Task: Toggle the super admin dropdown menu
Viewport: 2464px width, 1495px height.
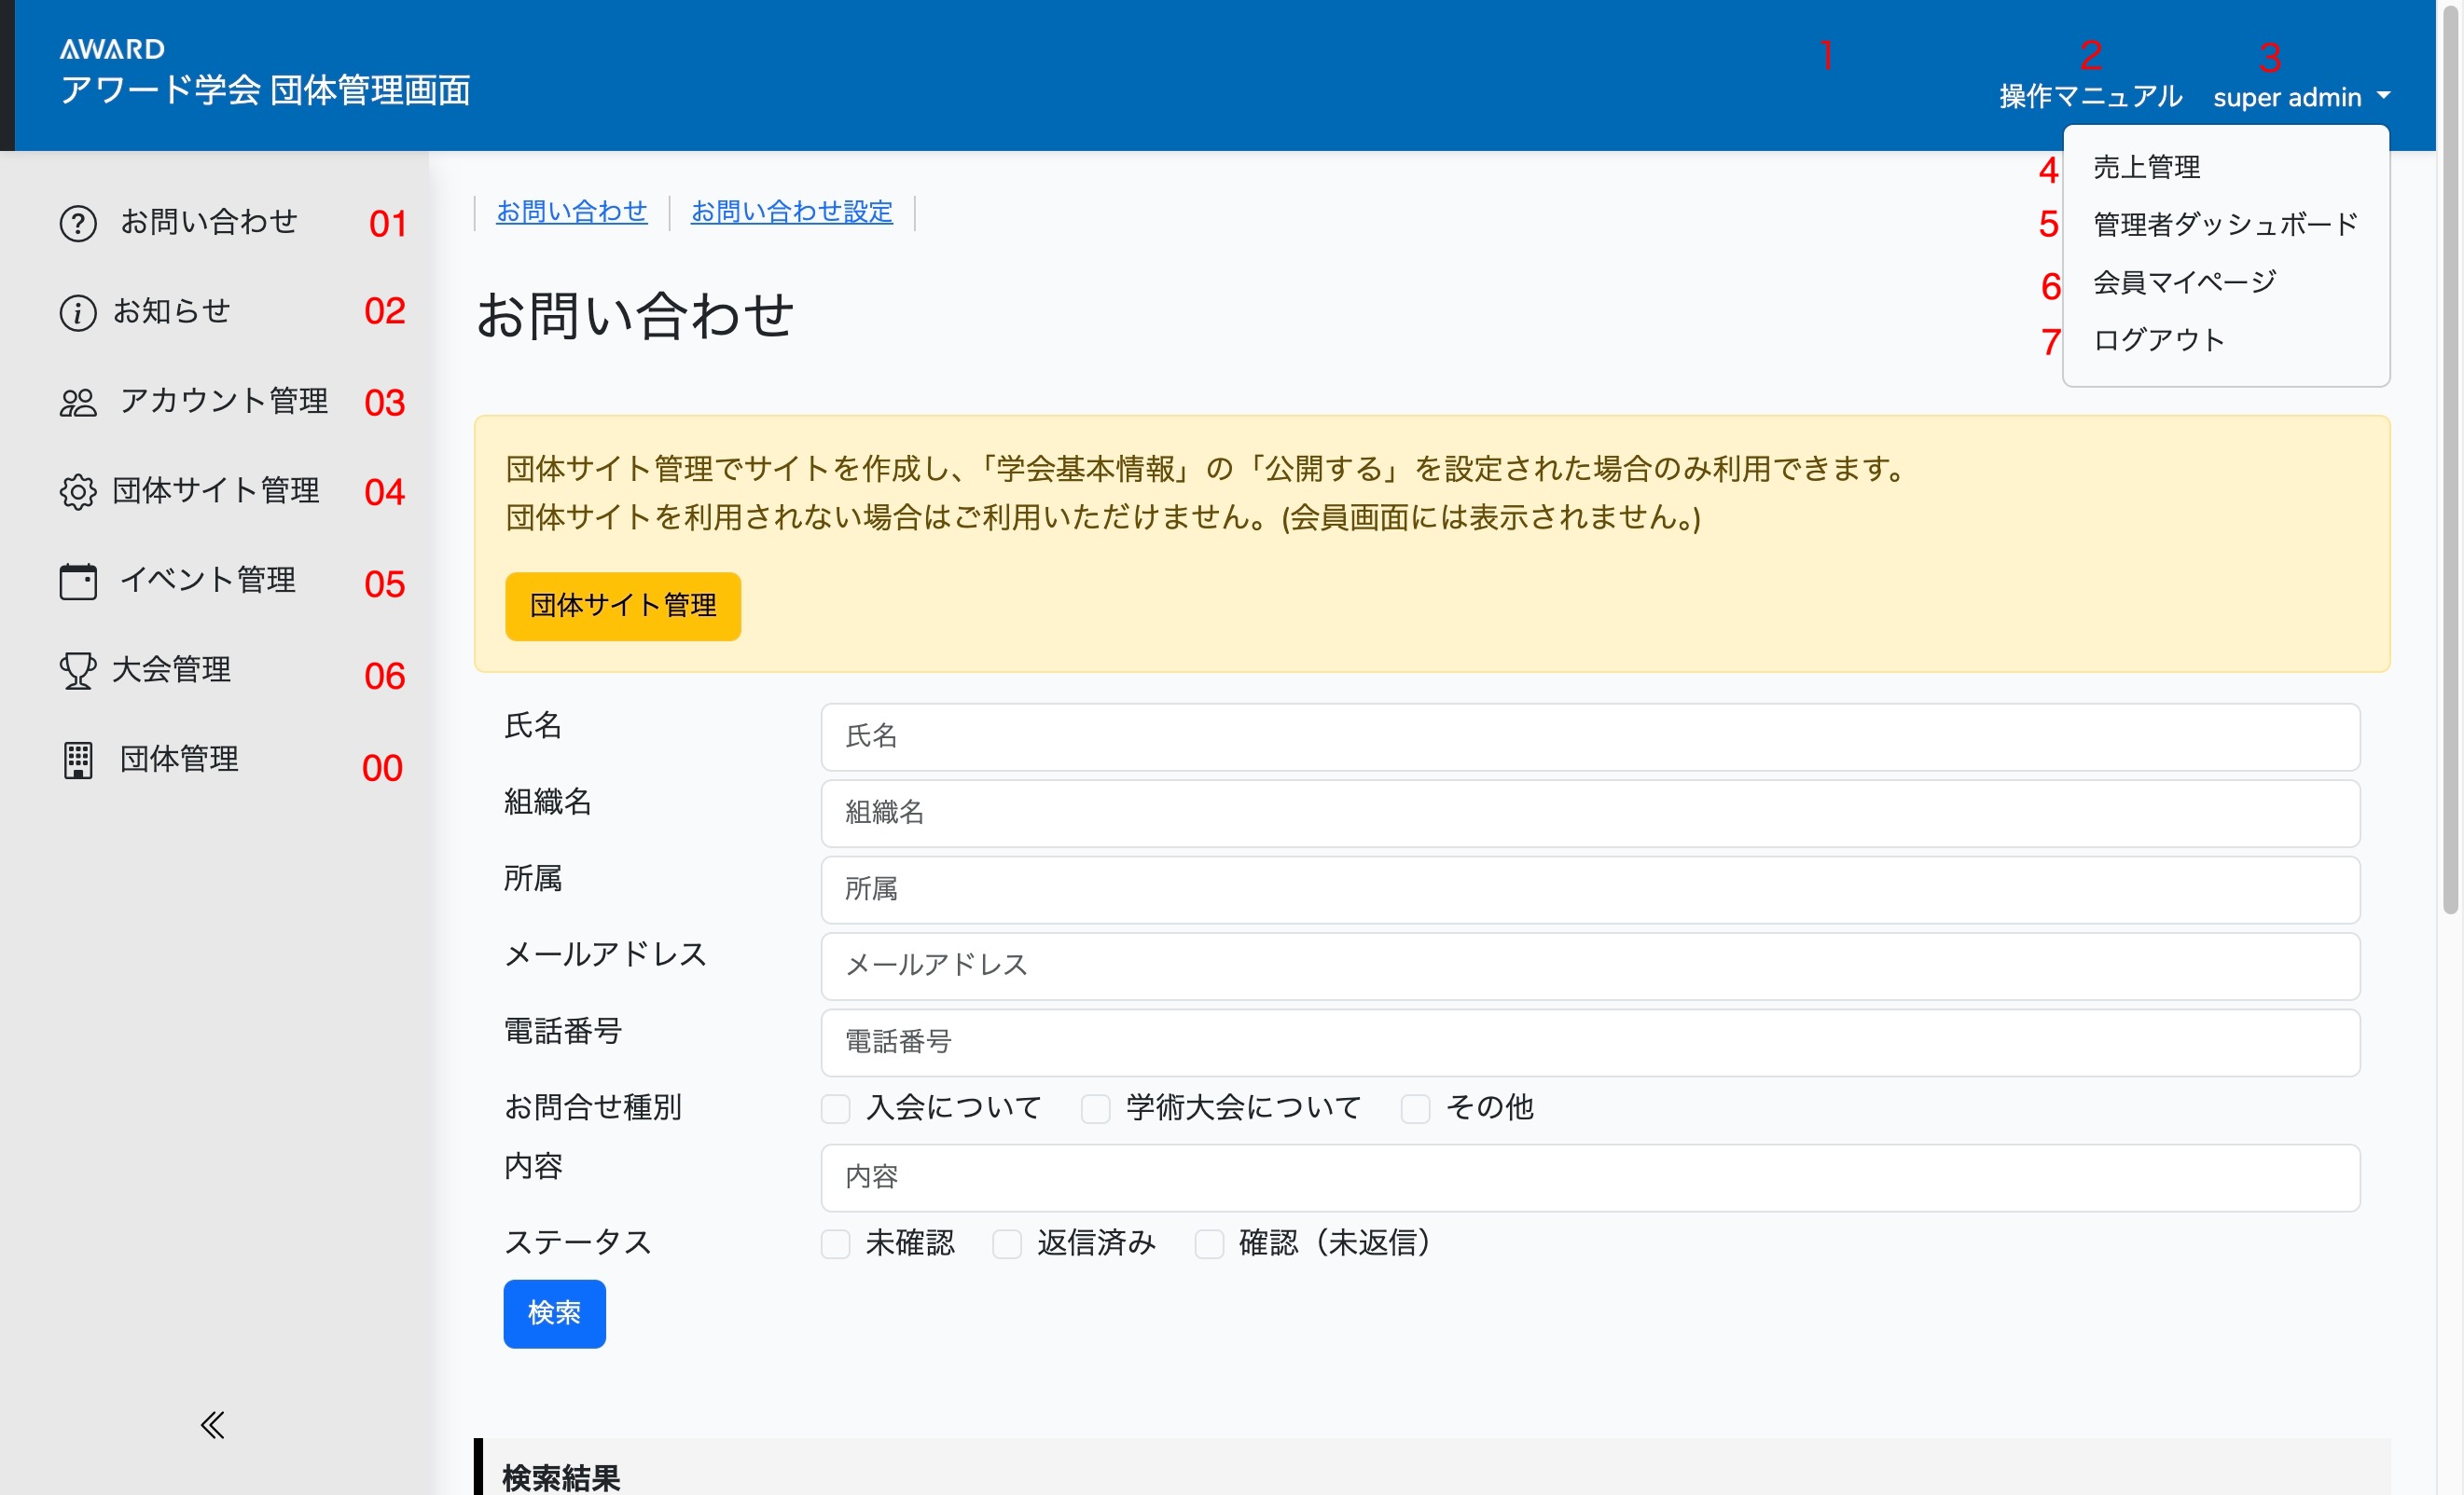Action: pos(2300,97)
